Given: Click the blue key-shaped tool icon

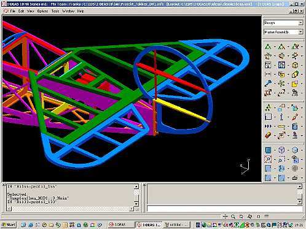Looking at the screenshot, I should [x=268, y=83].
